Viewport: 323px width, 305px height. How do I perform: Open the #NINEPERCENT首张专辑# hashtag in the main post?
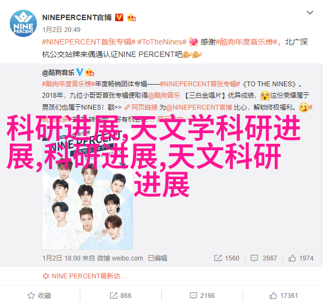(x=89, y=42)
